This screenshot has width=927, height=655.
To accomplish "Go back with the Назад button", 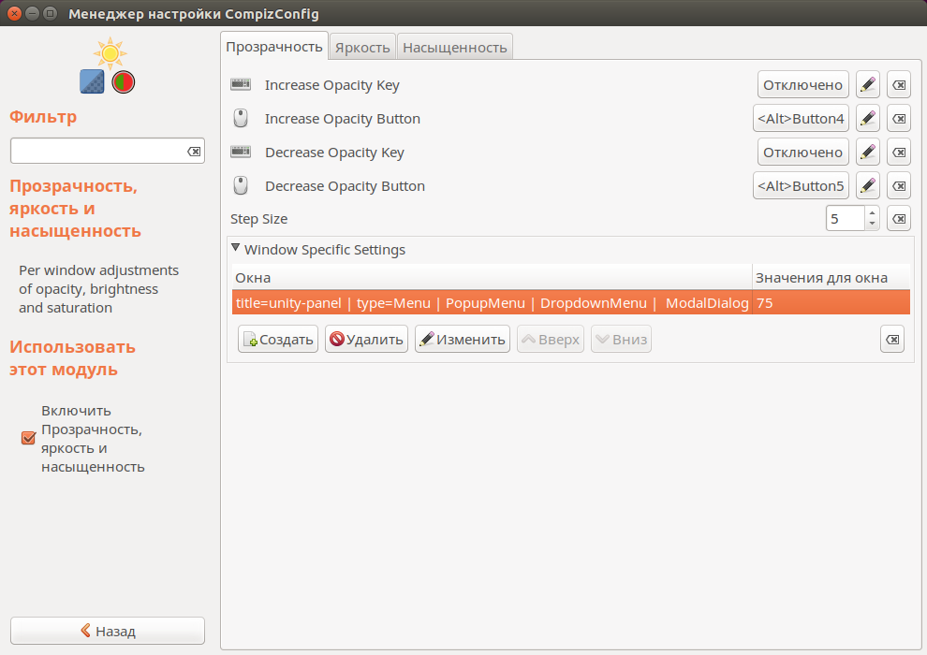I will [x=108, y=631].
